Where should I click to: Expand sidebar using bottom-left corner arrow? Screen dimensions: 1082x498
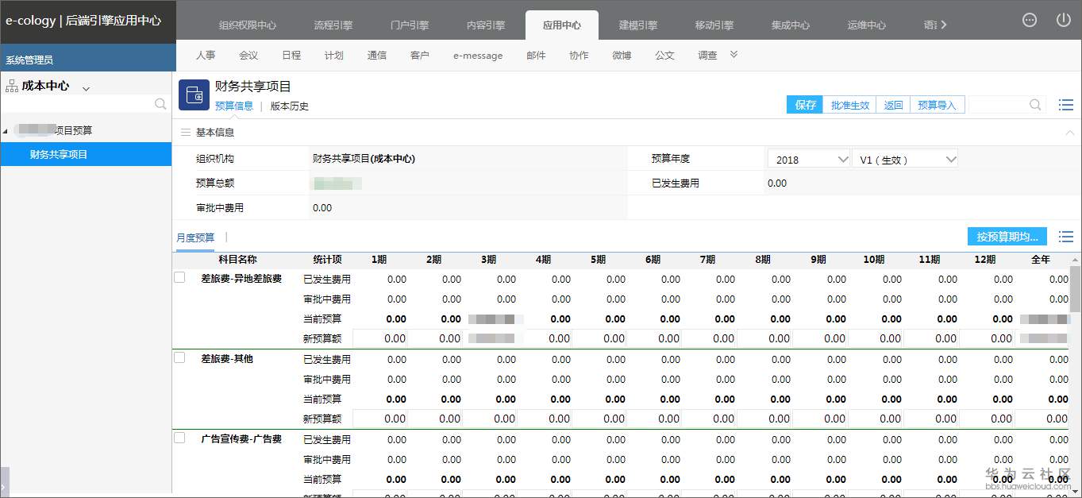point(4,483)
